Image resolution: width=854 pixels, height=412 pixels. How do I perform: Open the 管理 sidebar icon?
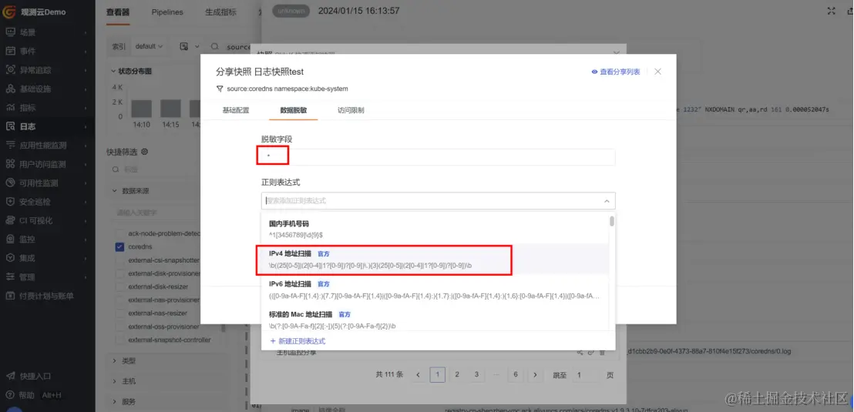coord(10,277)
